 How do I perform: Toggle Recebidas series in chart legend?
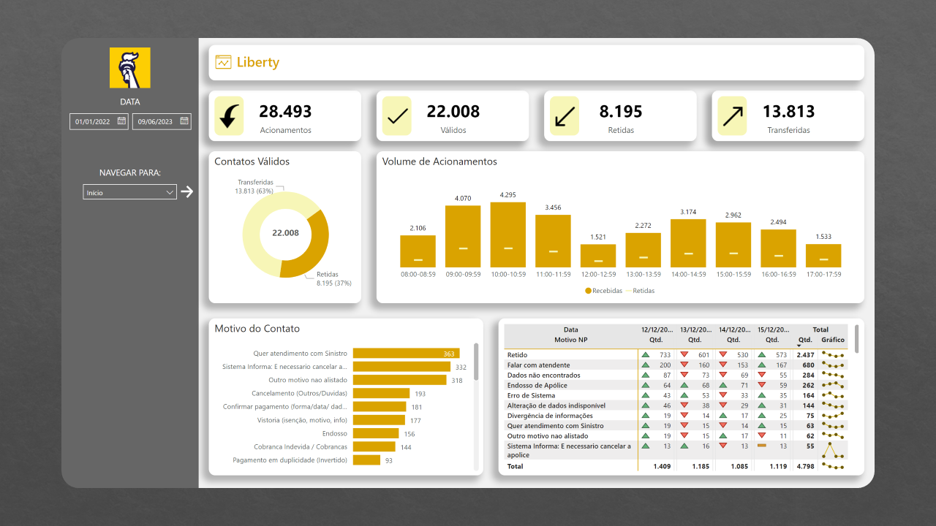click(603, 291)
